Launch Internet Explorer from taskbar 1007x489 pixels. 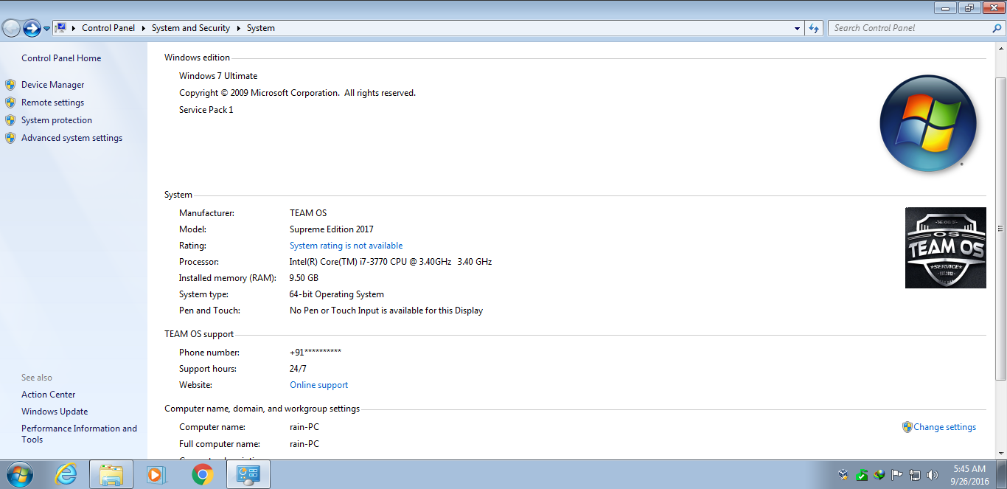tap(66, 474)
